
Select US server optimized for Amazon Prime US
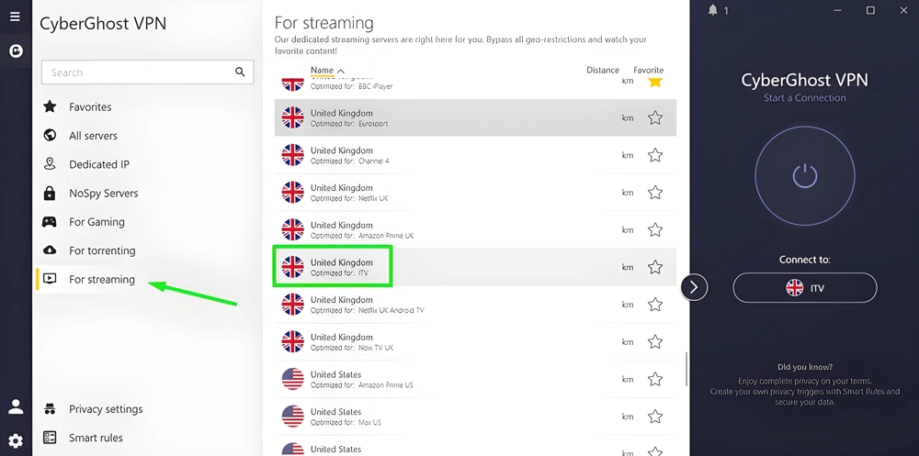(x=475, y=379)
